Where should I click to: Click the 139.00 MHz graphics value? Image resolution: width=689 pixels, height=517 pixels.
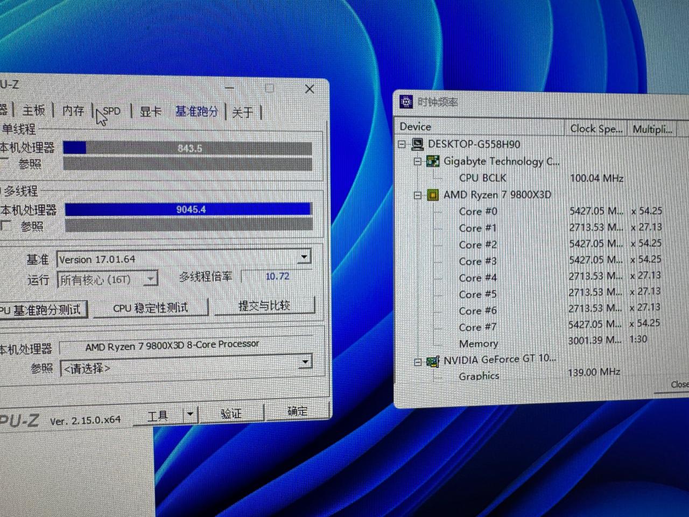pyautogui.click(x=594, y=372)
